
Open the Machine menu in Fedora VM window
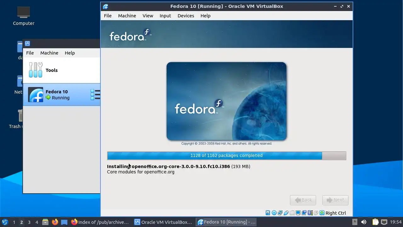click(x=127, y=16)
